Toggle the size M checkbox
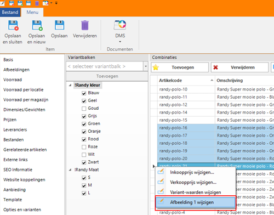274x215 pixels. 84,185
